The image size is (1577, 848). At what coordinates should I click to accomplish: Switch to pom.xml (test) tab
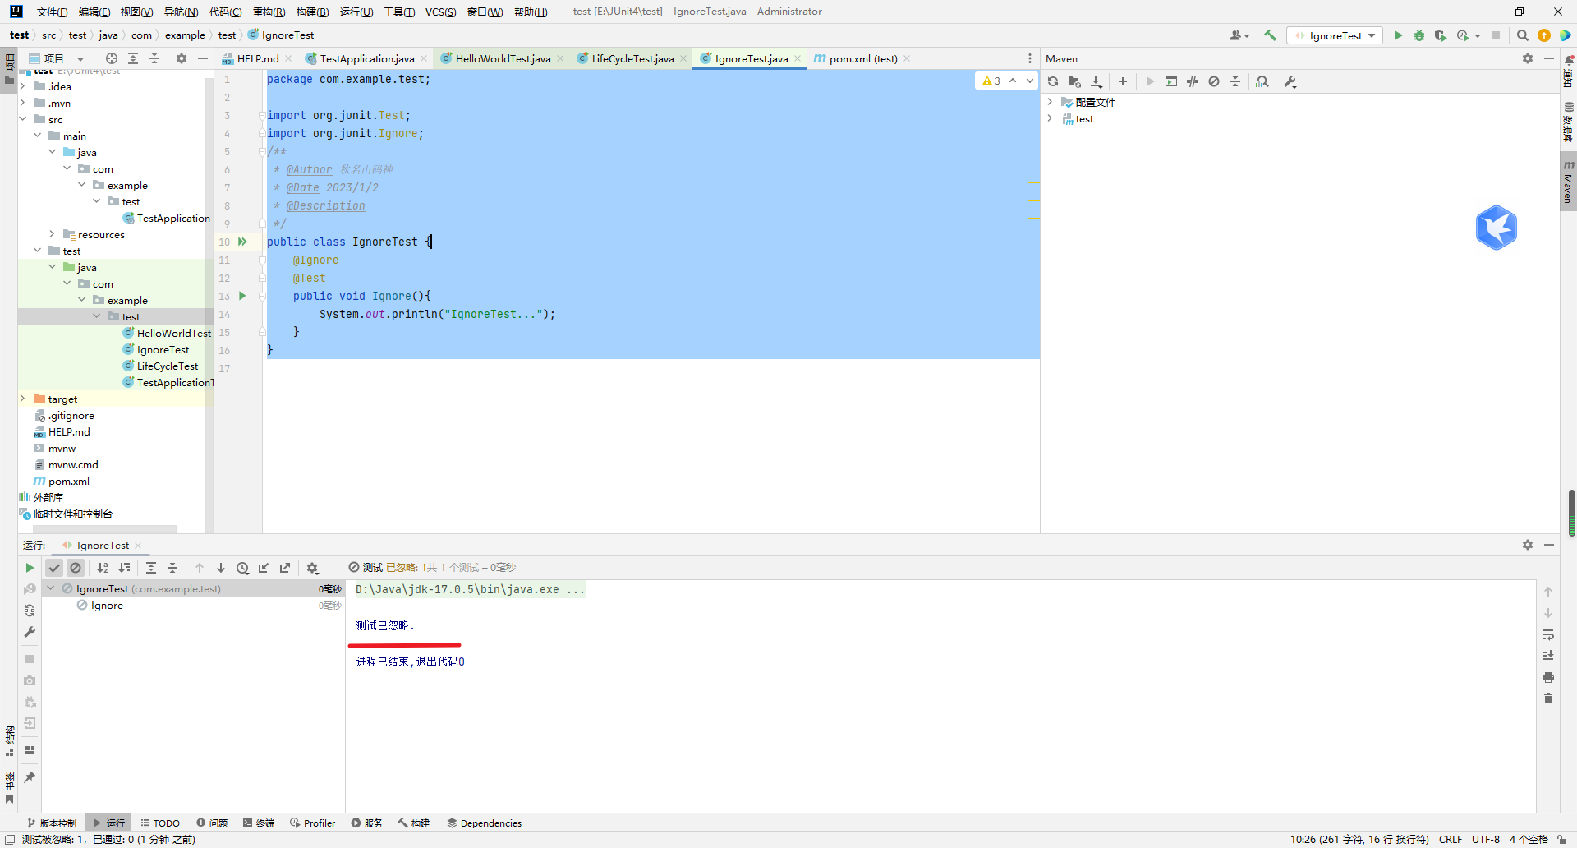click(862, 58)
